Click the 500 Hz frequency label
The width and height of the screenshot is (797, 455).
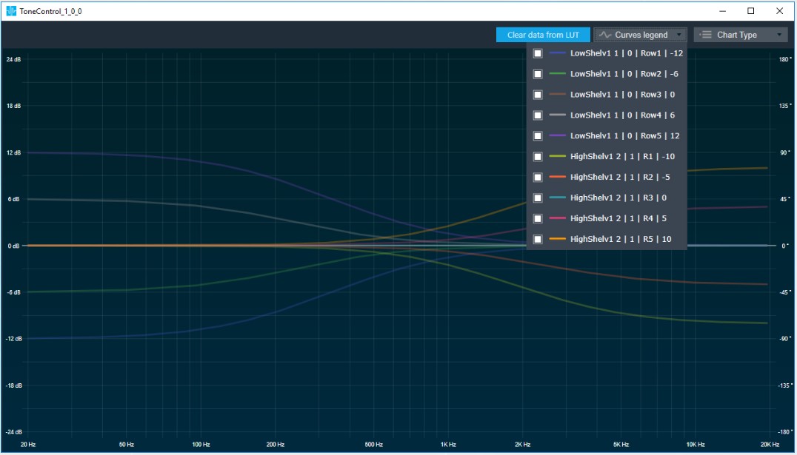click(x=373, y=445)
